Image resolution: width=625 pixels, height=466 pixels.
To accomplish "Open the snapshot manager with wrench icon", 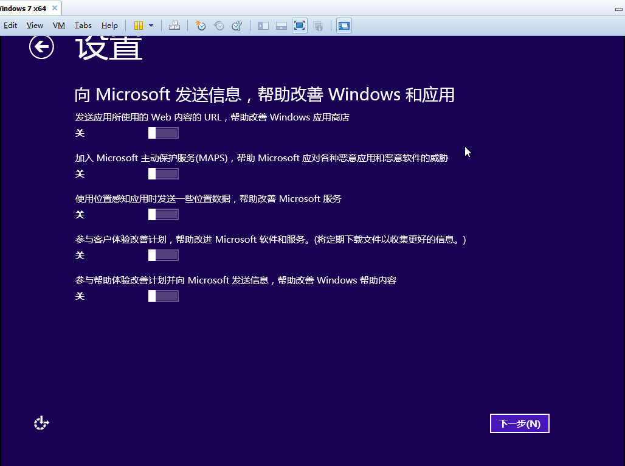I will [x=237, y=26].
